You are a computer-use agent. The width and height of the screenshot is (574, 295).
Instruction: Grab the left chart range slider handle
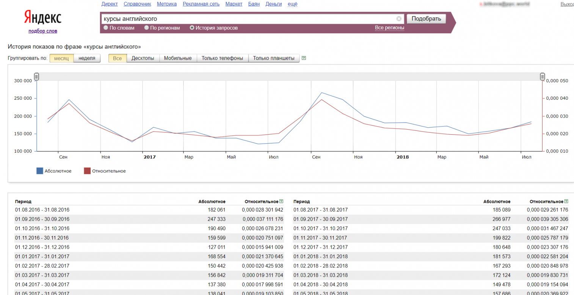pyautogui.click(x=36, y=77)
